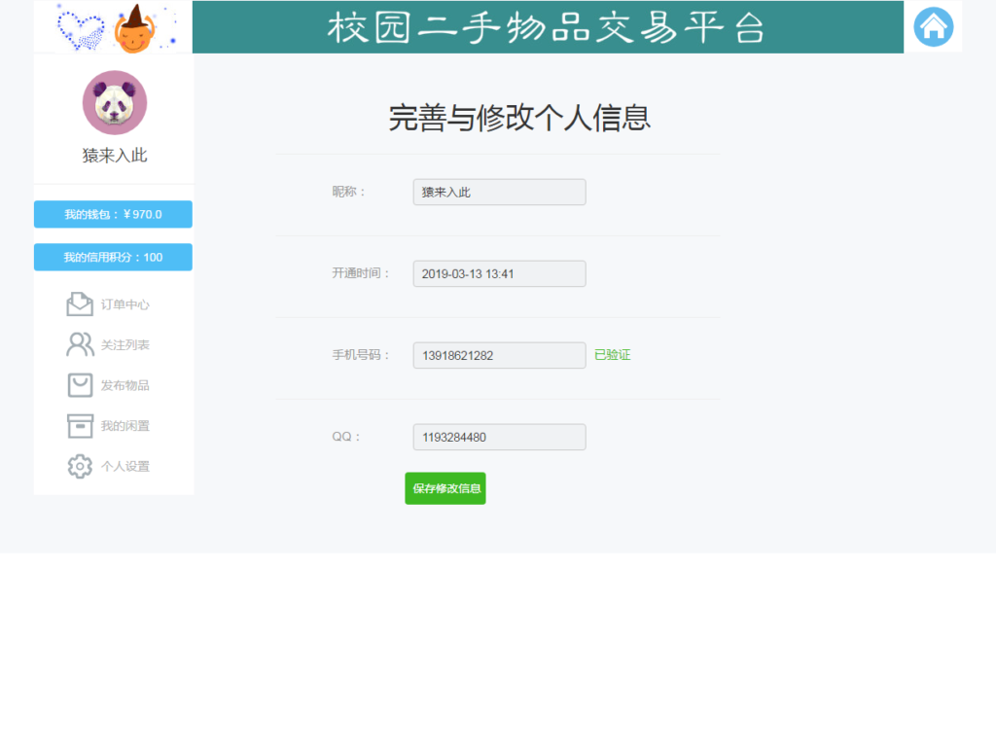The image size is (996, 748).
Task: Click the QQ number input field
Action: tap(498, 437)
